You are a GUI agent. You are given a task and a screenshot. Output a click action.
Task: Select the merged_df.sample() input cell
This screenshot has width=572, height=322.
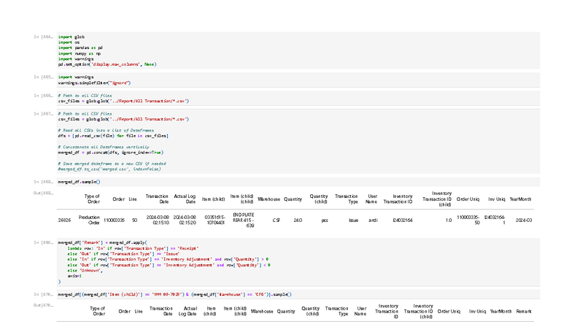[298, 182]
